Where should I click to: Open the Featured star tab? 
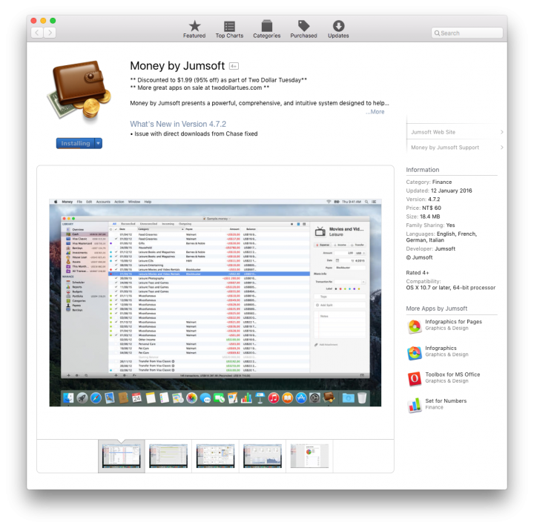point(194,29)
